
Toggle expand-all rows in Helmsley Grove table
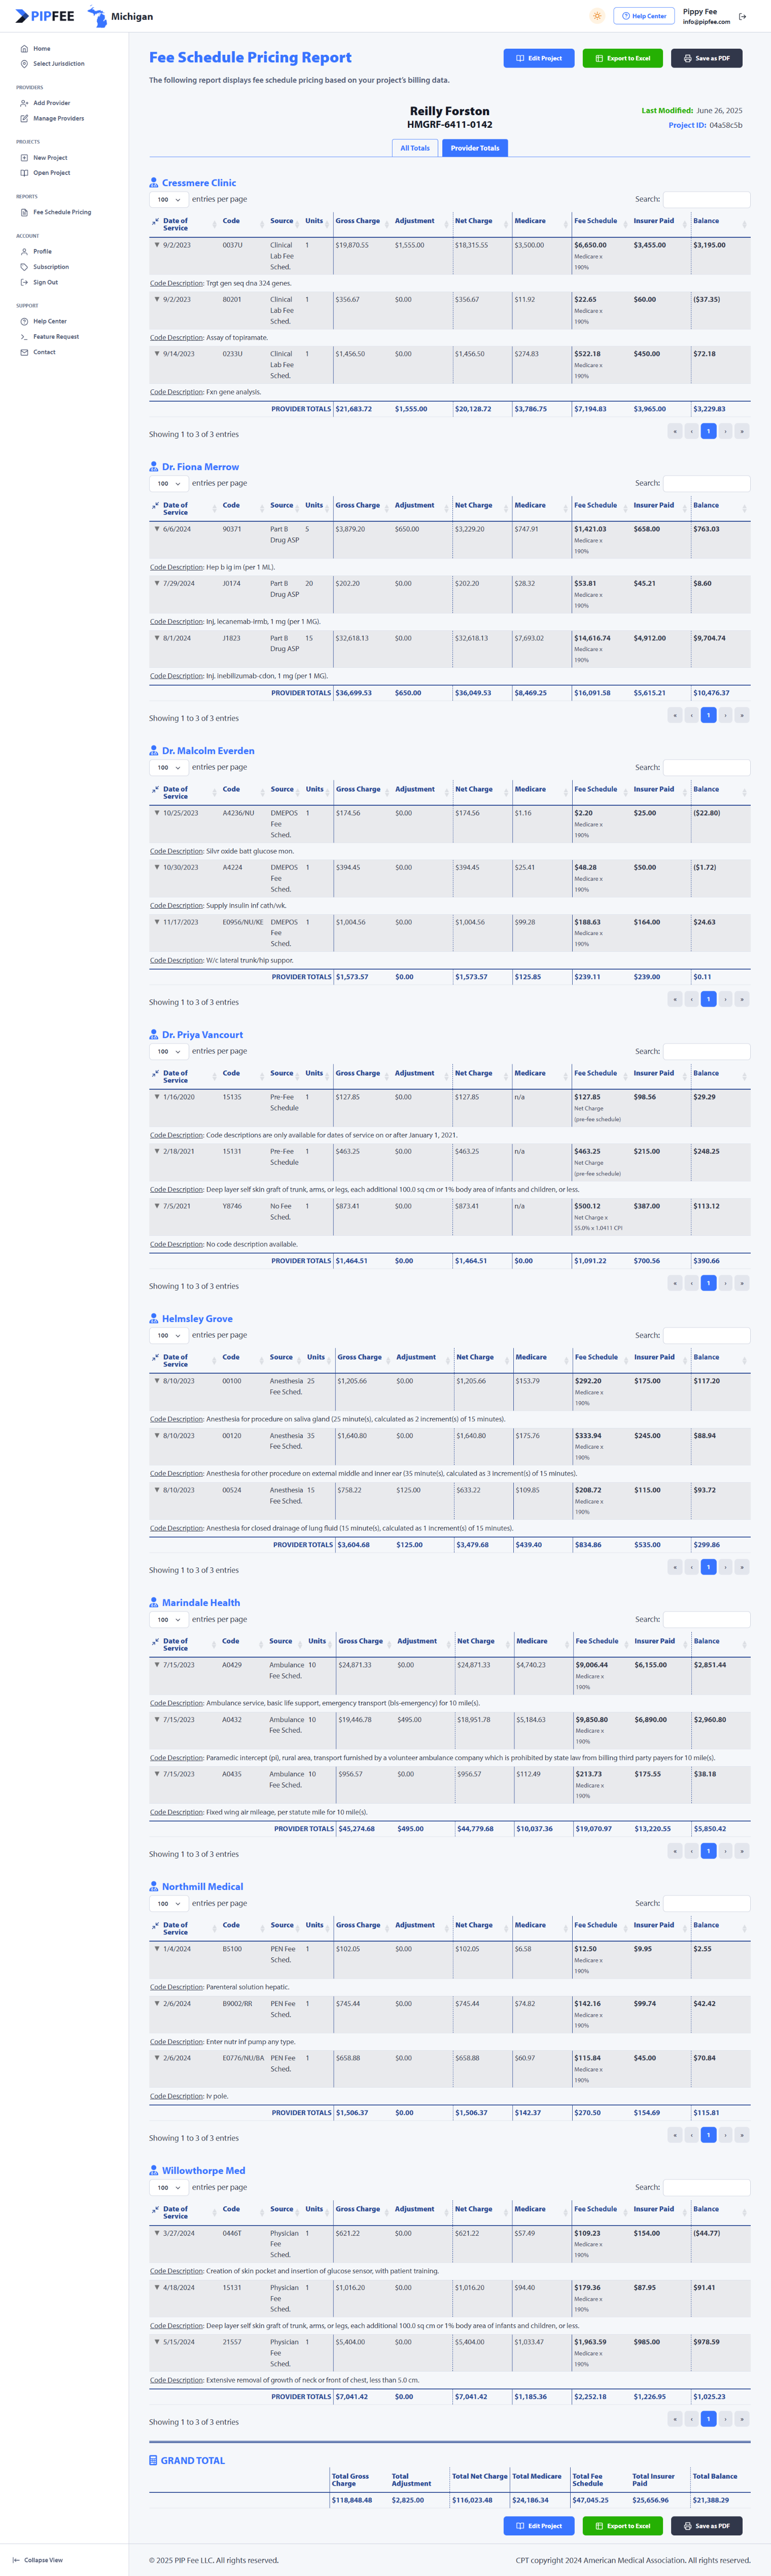pyautogui.click(x=155, y=1357)
